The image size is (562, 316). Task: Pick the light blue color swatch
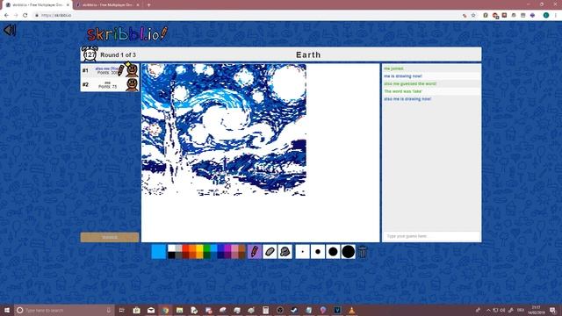pyautogui.click(x=213, y=248)
